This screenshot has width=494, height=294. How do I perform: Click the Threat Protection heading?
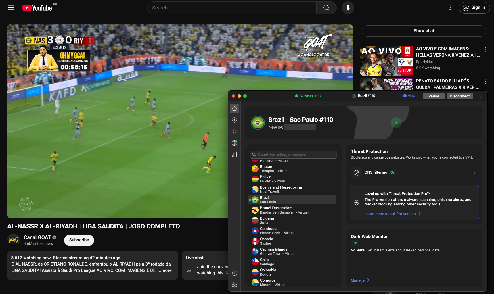[369, 151]
